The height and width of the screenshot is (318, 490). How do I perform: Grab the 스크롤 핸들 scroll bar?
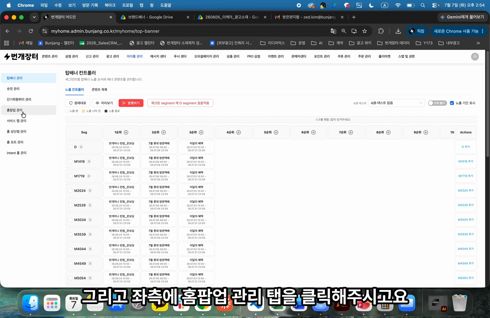point(271,120)
